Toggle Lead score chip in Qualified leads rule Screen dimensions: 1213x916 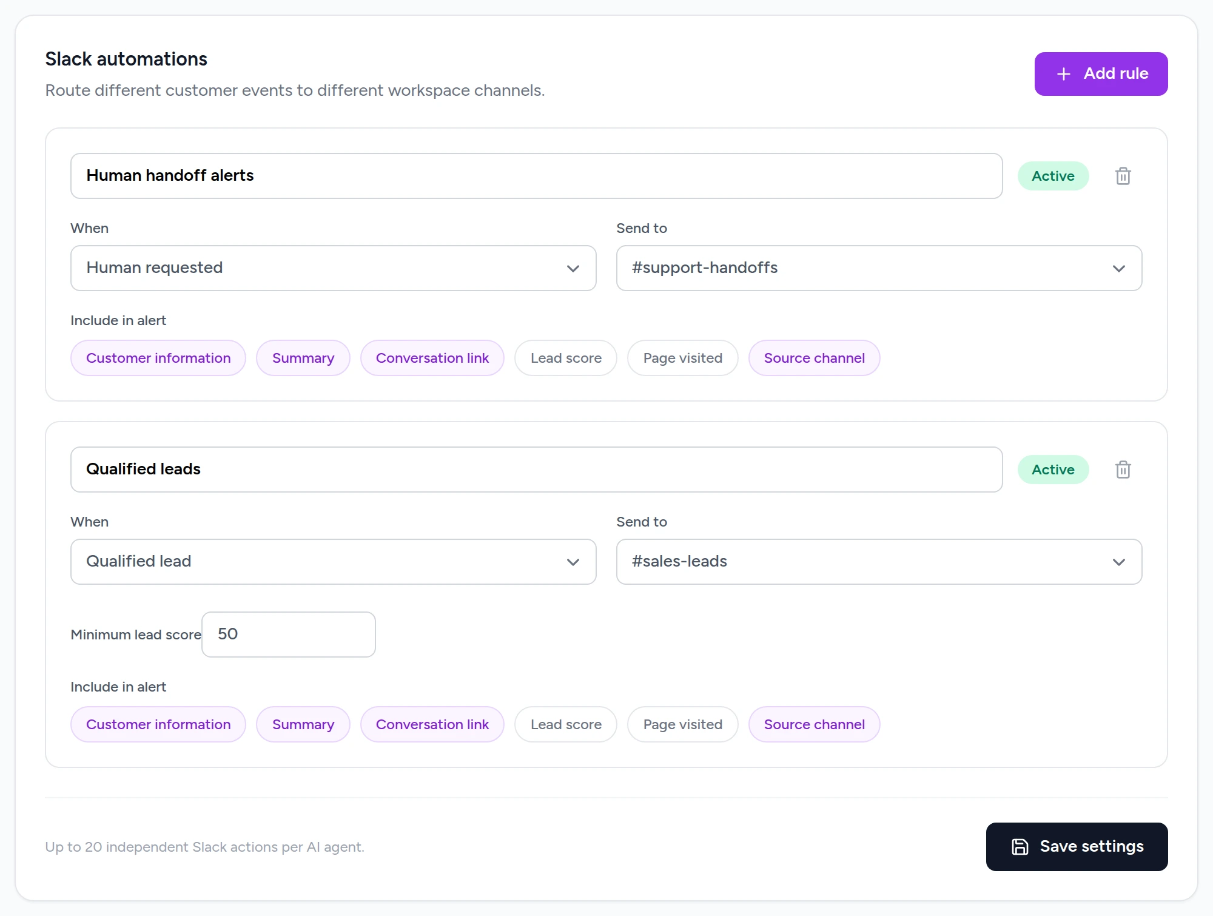pyautogui.click(x=566, y=724)
